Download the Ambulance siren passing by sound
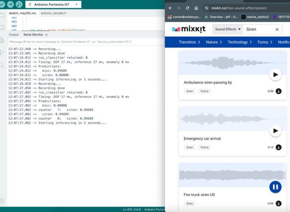290x212 pixels. [x=279, y=91]
